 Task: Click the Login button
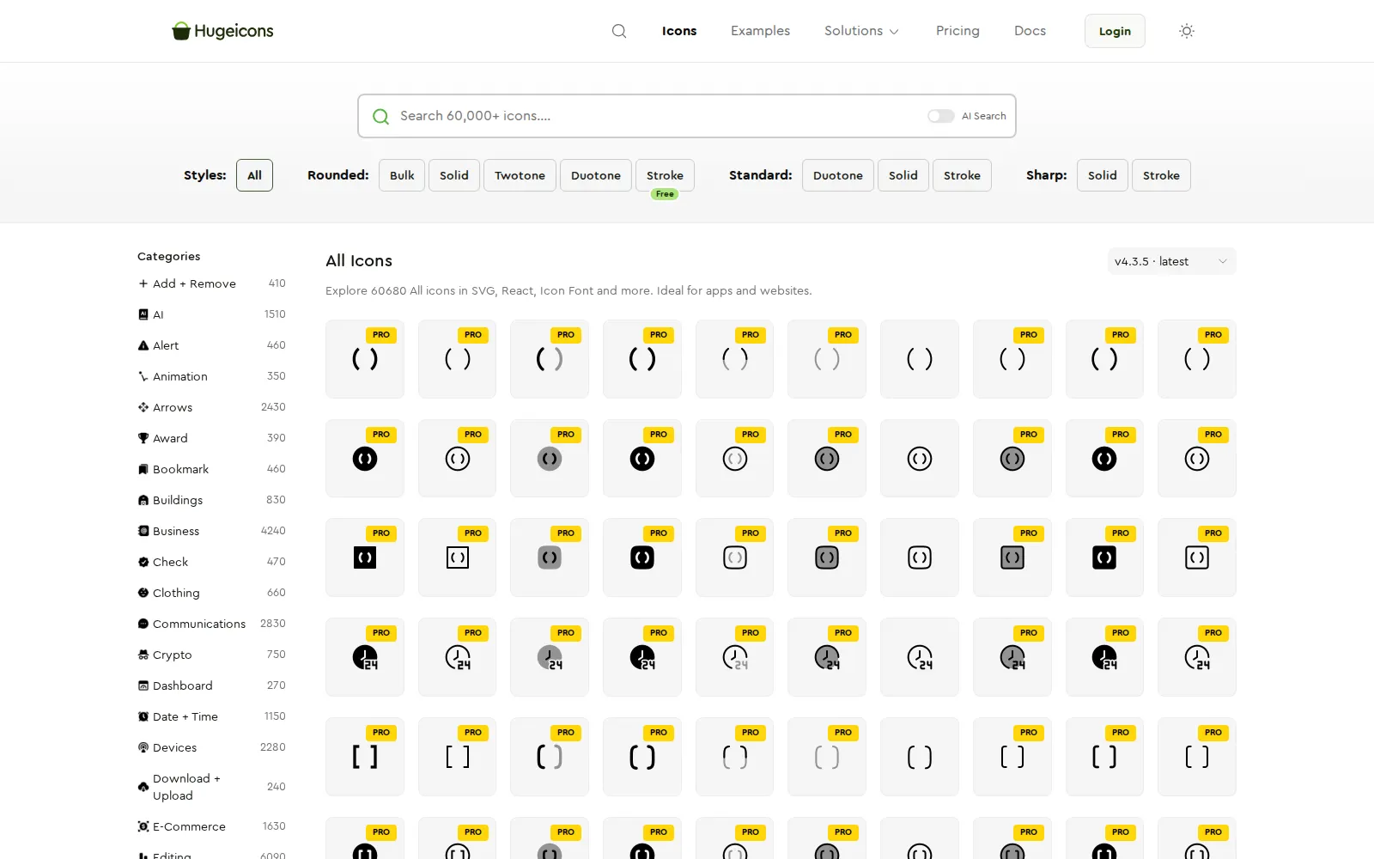point(1115,31)
